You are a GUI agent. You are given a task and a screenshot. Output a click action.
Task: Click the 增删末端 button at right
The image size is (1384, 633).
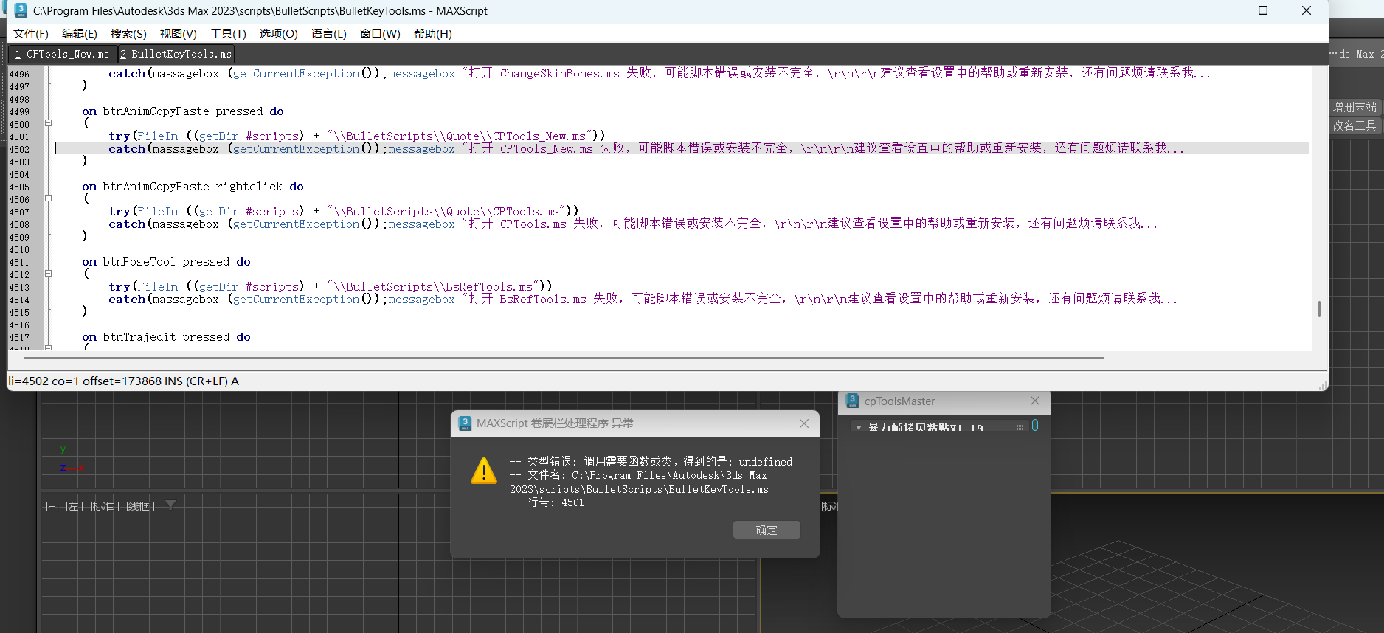tap(1354, 107)
